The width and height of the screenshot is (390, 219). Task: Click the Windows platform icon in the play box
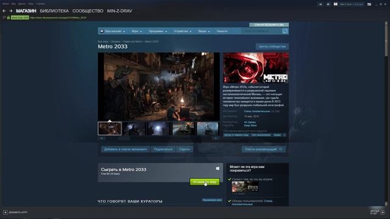click(x=218, y=169)
